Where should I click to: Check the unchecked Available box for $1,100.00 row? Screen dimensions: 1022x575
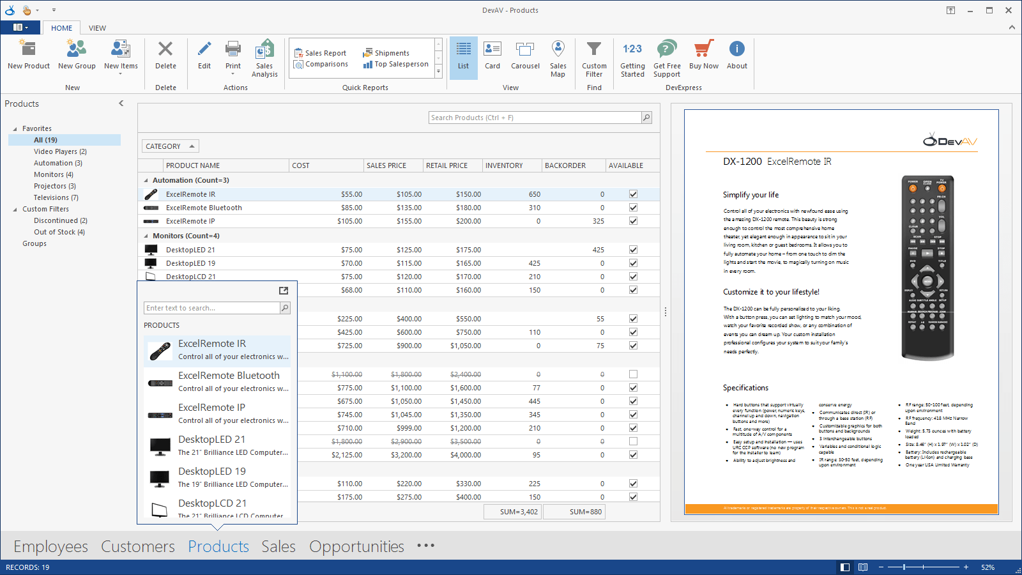[633, 374]
